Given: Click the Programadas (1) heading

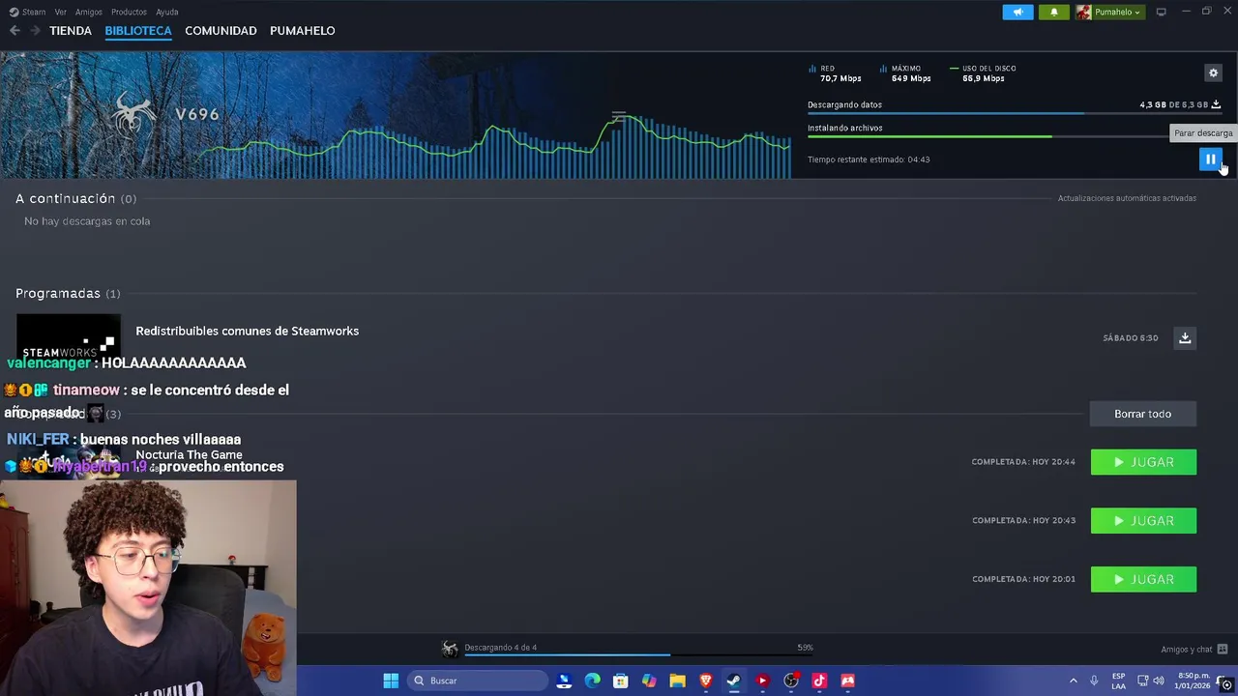Looking at the screenshot, I should [68, 293].
